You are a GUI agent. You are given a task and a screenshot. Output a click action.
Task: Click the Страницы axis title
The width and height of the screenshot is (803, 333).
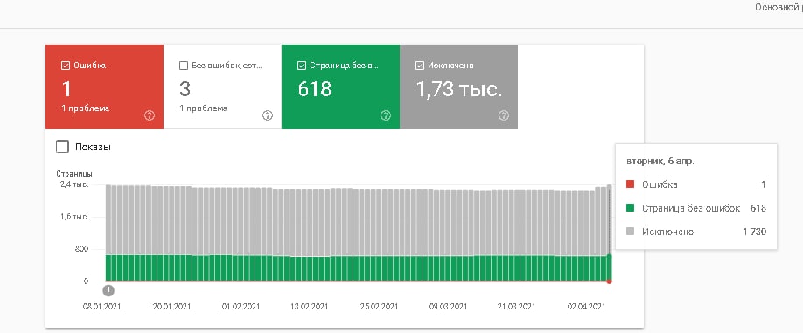coord(74,174)
